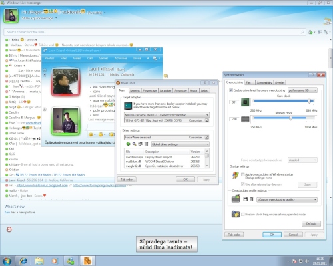333x266 pixels.
Task: Toggle Apply overclocking at Windows startup checkbox
Action: coord(243,174)
